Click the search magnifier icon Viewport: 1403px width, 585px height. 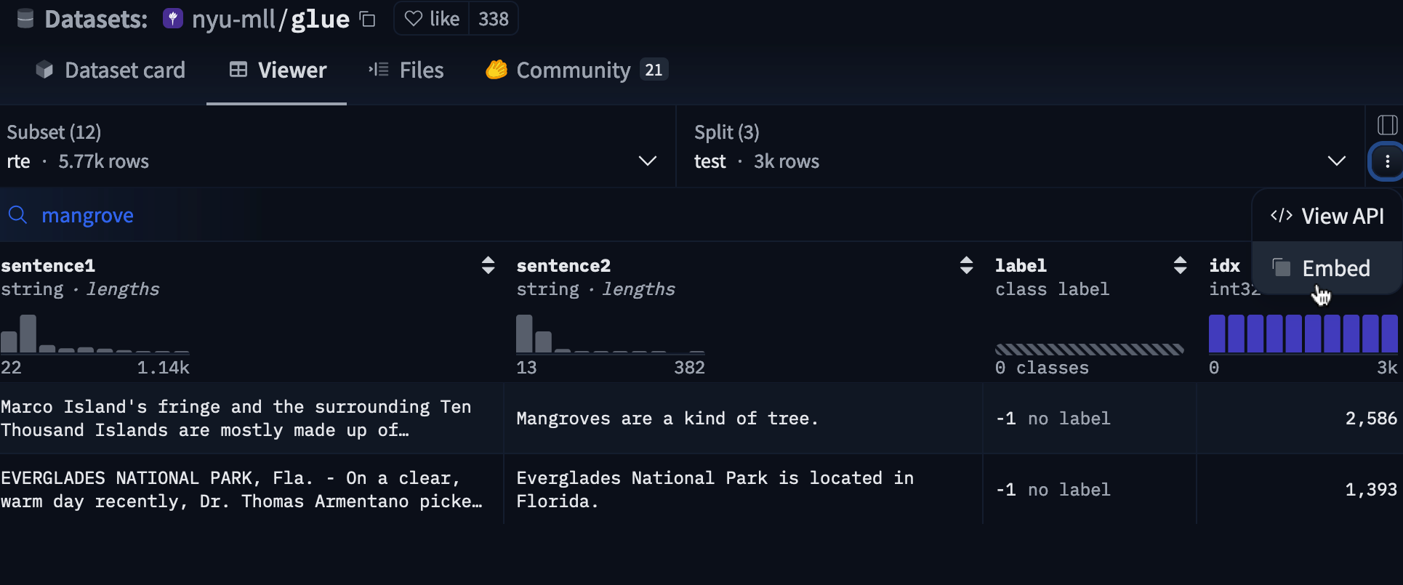coord(17,215)
